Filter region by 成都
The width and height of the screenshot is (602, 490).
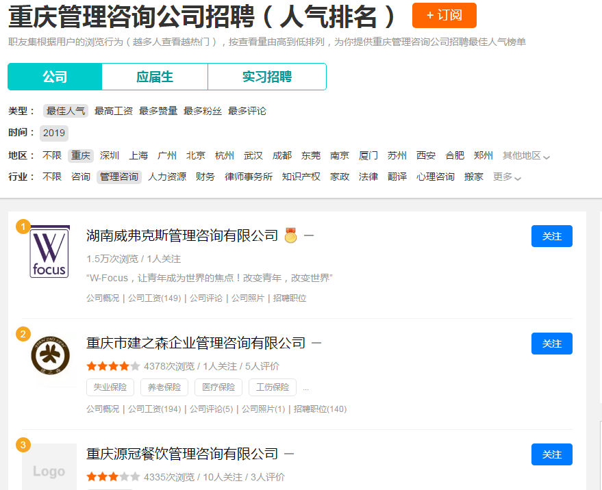pos(281,155)
